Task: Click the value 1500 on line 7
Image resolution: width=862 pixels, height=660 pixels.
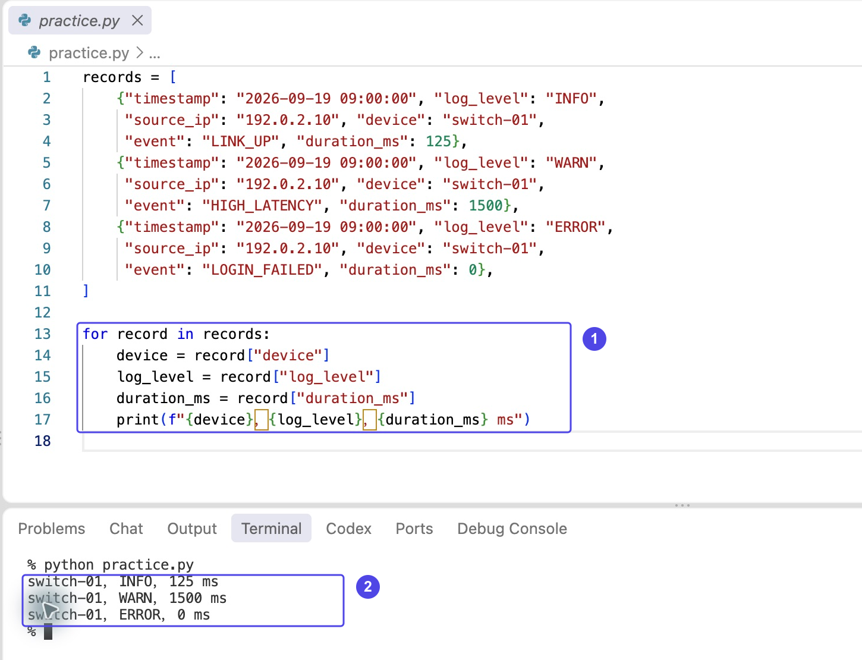Action: (x=486, y=206)
